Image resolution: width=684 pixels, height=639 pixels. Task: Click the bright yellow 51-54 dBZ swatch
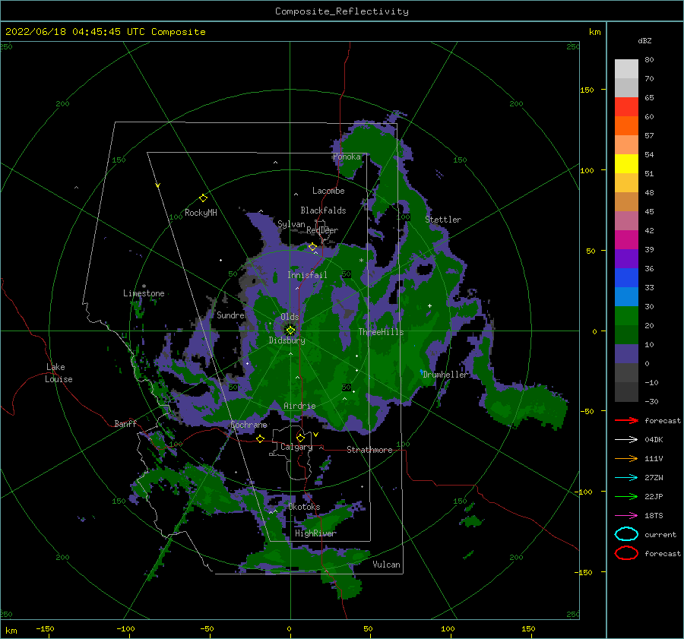click(626, 164)
